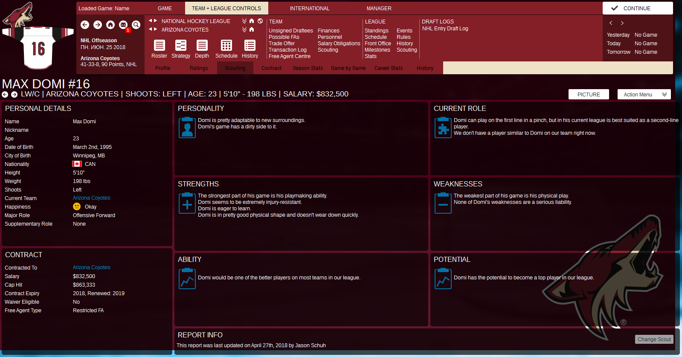This screenshot has width=682, height=357.
Task: Click the strengths plus clipboard icon
Action: click(187, 203)
